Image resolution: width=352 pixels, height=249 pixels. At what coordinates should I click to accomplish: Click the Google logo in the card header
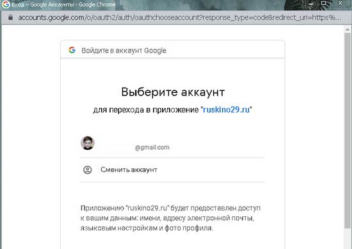(72, 50)
